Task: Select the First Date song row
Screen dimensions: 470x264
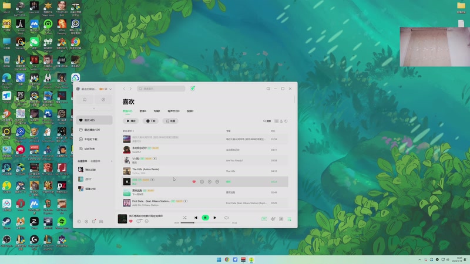Action: [205, 203]
